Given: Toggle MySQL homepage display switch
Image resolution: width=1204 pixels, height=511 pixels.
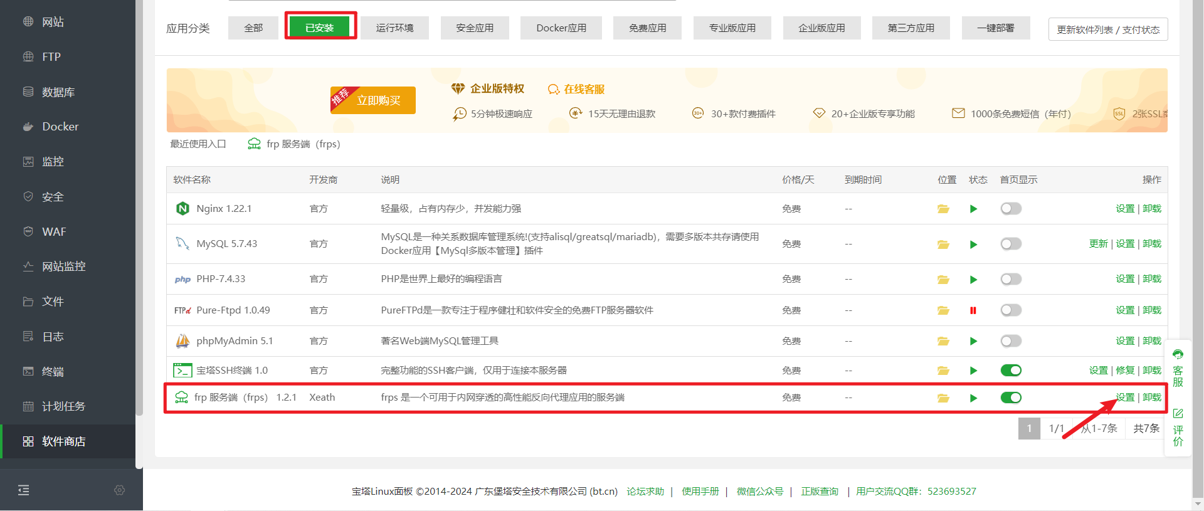Looking at the screenshot, I should (1011, 244).
